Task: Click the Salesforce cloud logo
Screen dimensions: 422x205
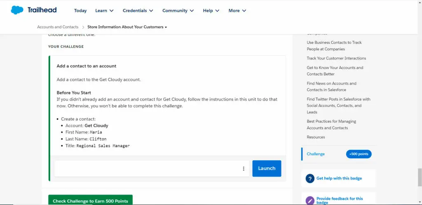Action: tap(17, 10)
